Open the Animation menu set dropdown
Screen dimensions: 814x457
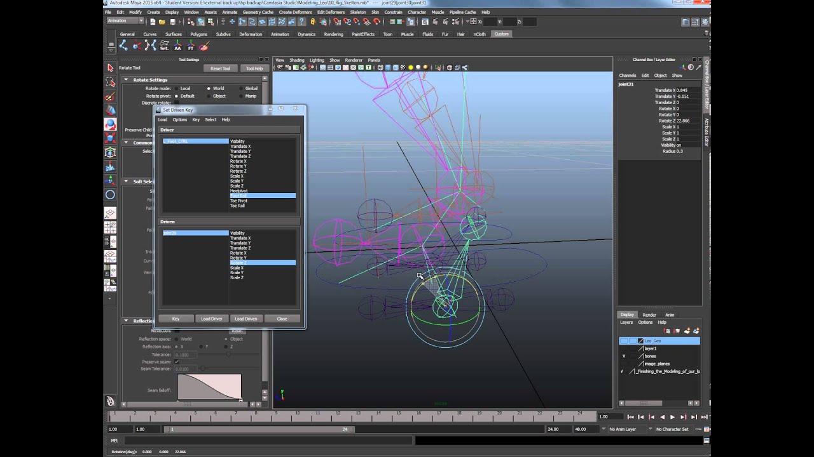pyautogui.click(x=125, y=21)
